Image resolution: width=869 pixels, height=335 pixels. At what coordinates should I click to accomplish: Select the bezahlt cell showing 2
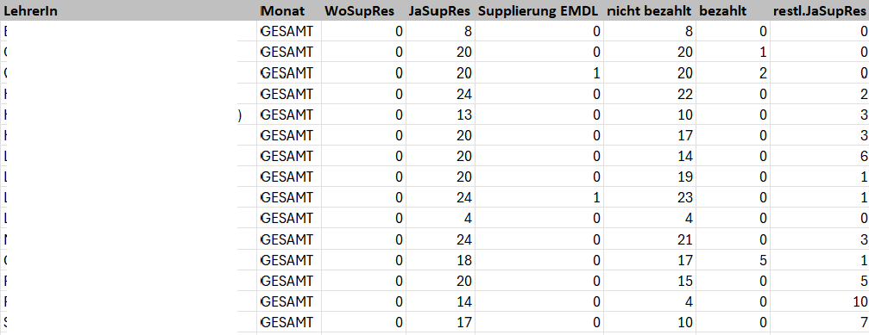[733, 73]
